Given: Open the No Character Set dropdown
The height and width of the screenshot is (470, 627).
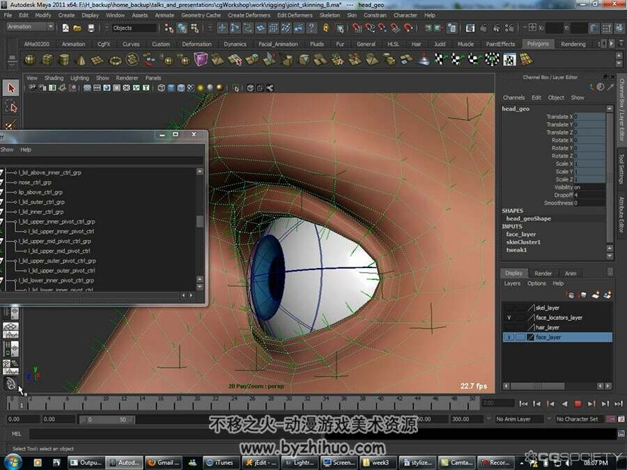Looking at the screenshot, I should [580, 419].
